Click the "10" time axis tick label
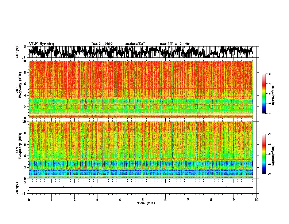289x224 pixels. (257, 200)
